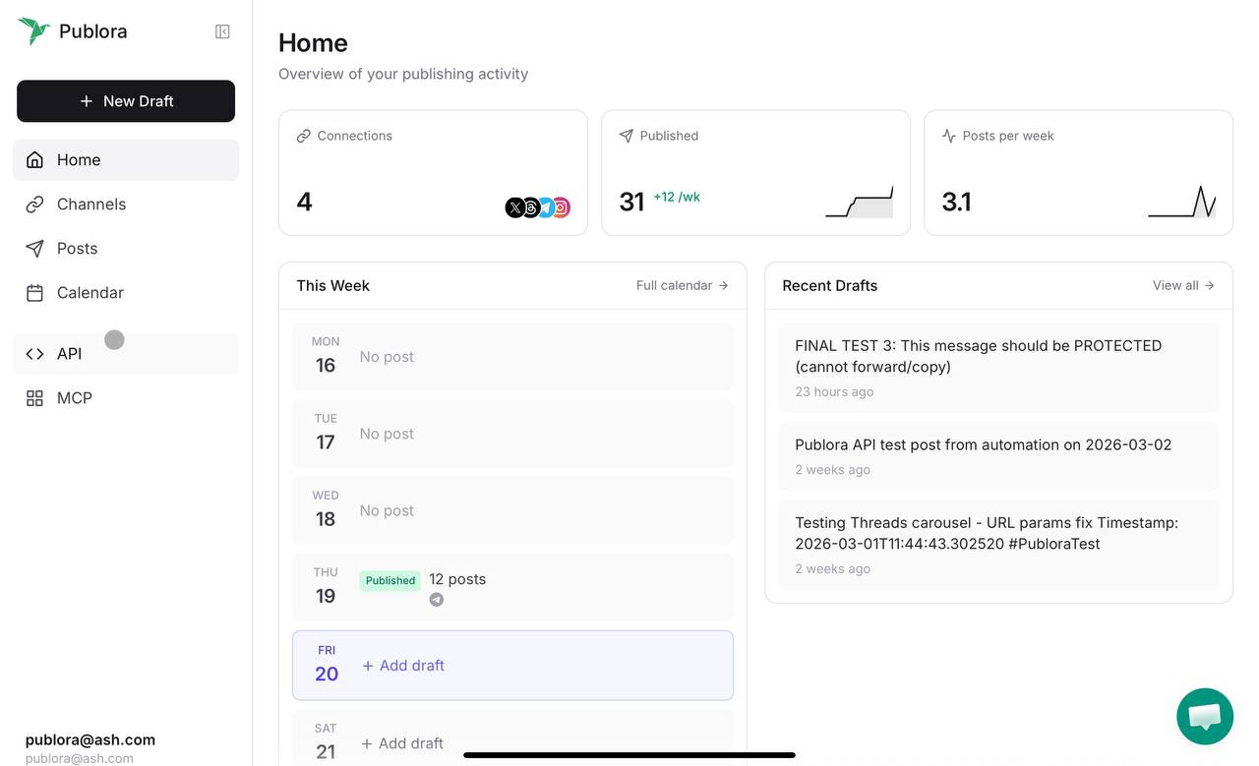The height and width of the screenshot is (766, 1259).
Task: Create a New Draft
Action: click(x=126, y=101)
